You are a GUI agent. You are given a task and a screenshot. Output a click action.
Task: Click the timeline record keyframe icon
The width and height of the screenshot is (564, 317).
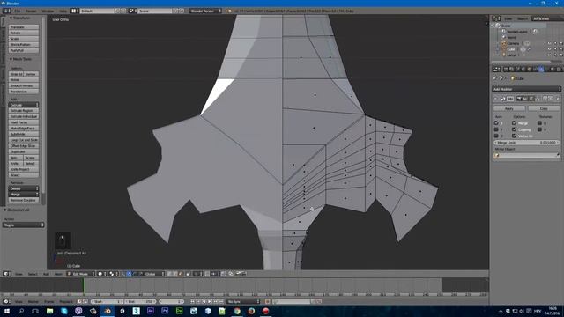[x=268, y=301]
